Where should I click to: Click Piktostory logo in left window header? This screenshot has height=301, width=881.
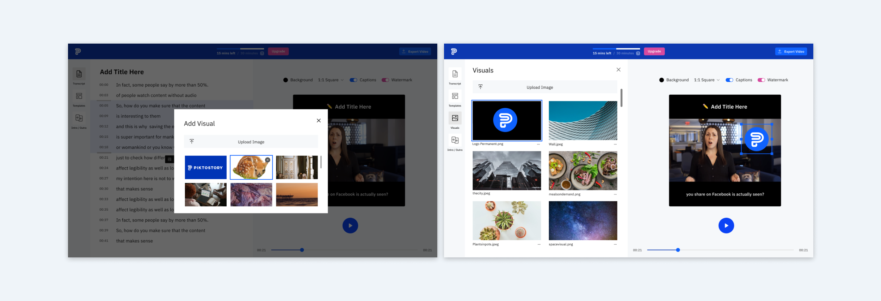pos(78,51)
